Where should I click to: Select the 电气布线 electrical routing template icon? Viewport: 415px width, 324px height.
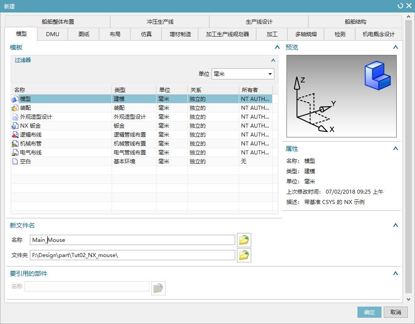coord(14,152)
